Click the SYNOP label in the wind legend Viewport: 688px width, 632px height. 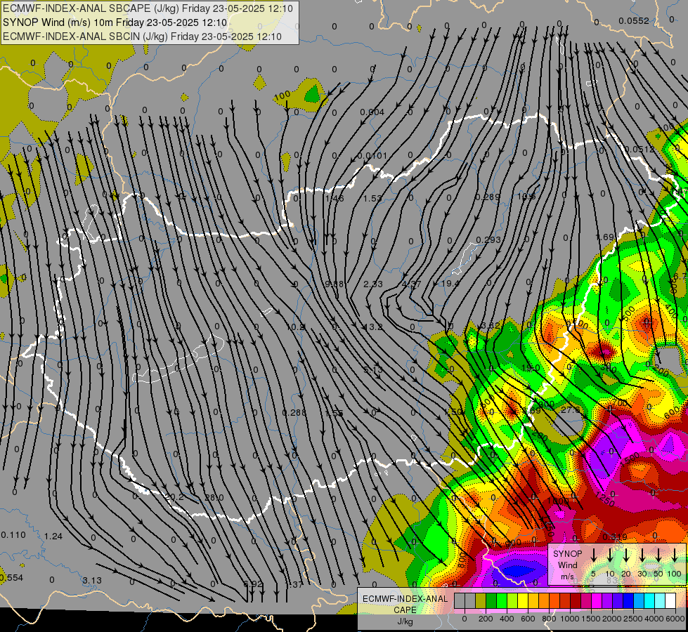pos(567,554)
